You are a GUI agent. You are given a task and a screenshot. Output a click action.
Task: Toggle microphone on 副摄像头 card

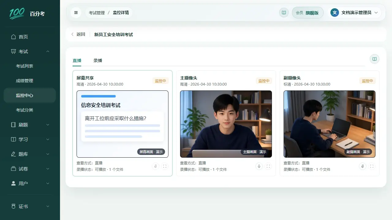tap(363, 166)
